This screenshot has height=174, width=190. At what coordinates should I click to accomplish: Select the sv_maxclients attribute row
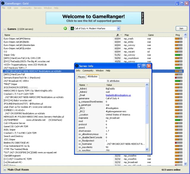(111, 147)
